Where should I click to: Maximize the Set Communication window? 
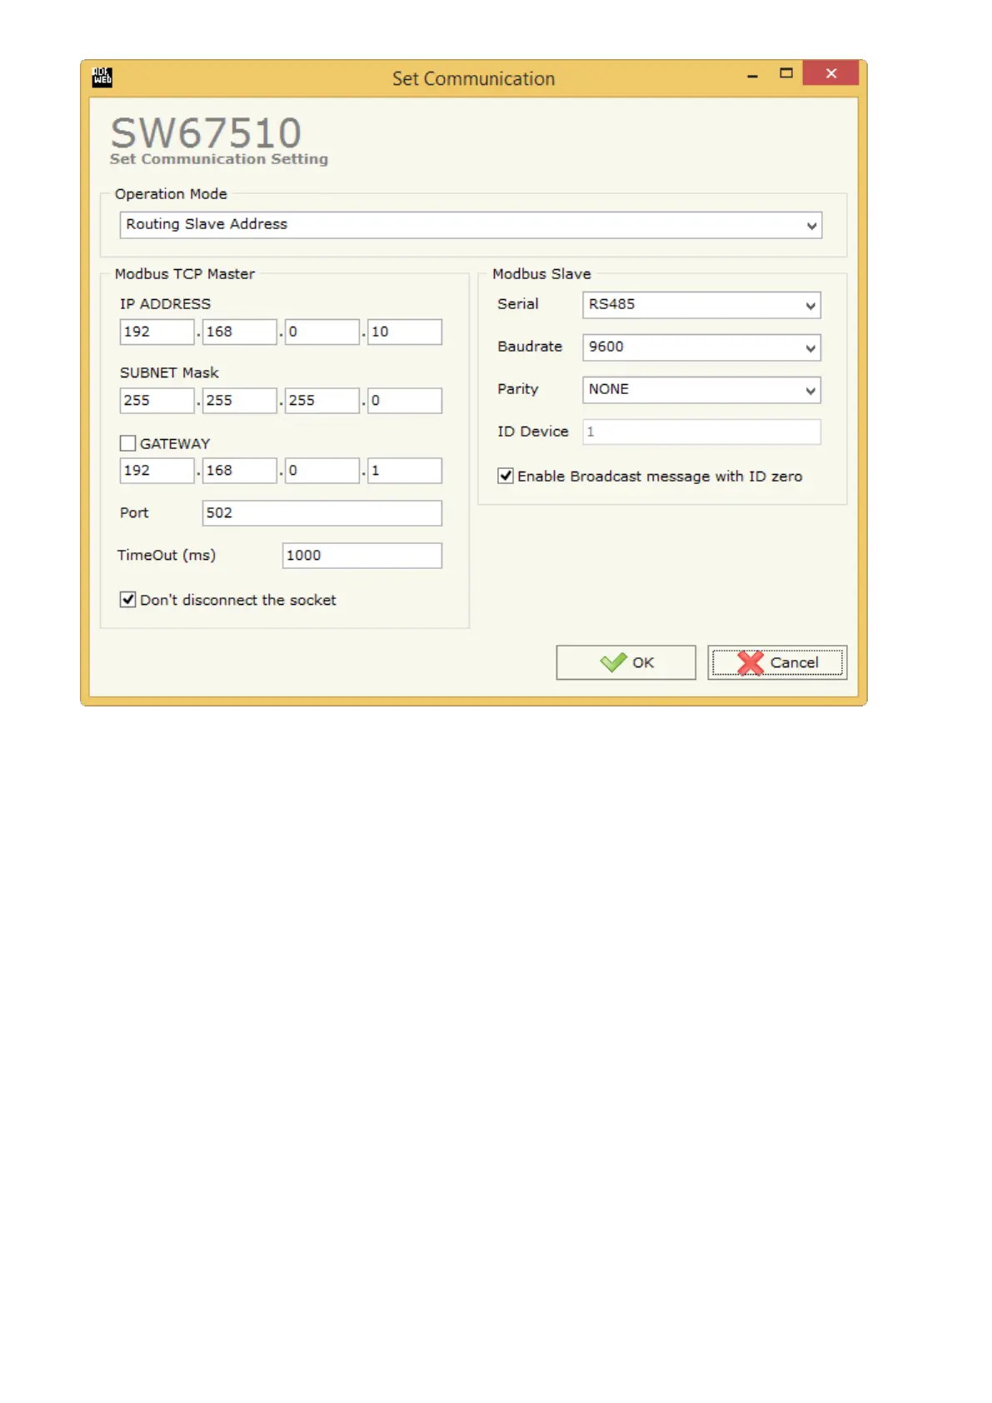[x=785, y=73]
